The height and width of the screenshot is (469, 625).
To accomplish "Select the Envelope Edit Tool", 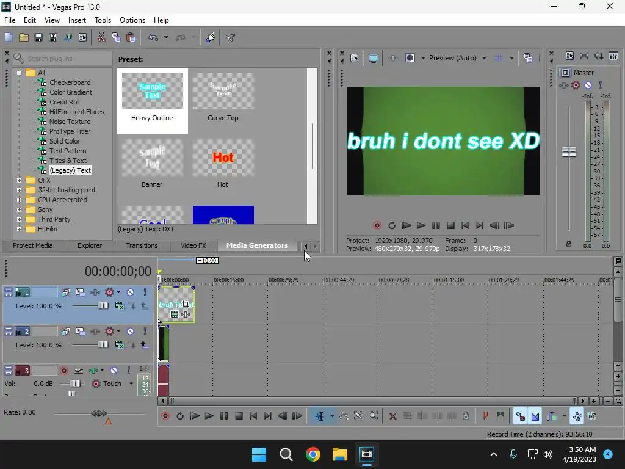I will (344, 416).
